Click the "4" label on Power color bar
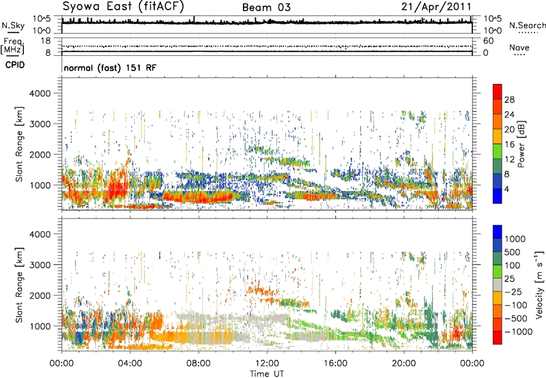546x378 pixels. pos(507,189)
